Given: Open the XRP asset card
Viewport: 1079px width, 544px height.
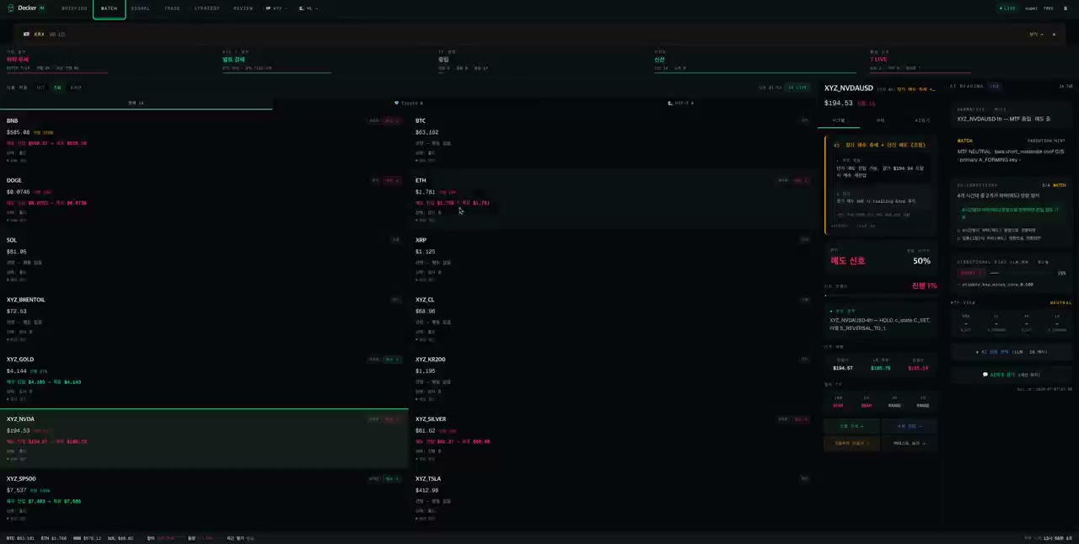Looking at the screenshot, I should click(x=612, y=259).
